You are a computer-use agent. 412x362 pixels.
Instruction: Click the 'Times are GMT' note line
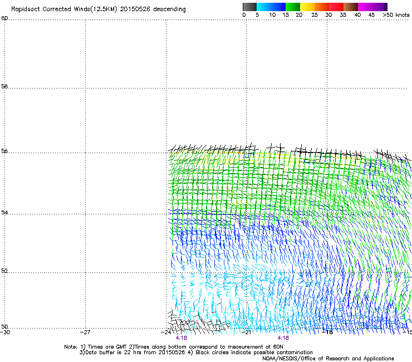(x=174, y=347)
